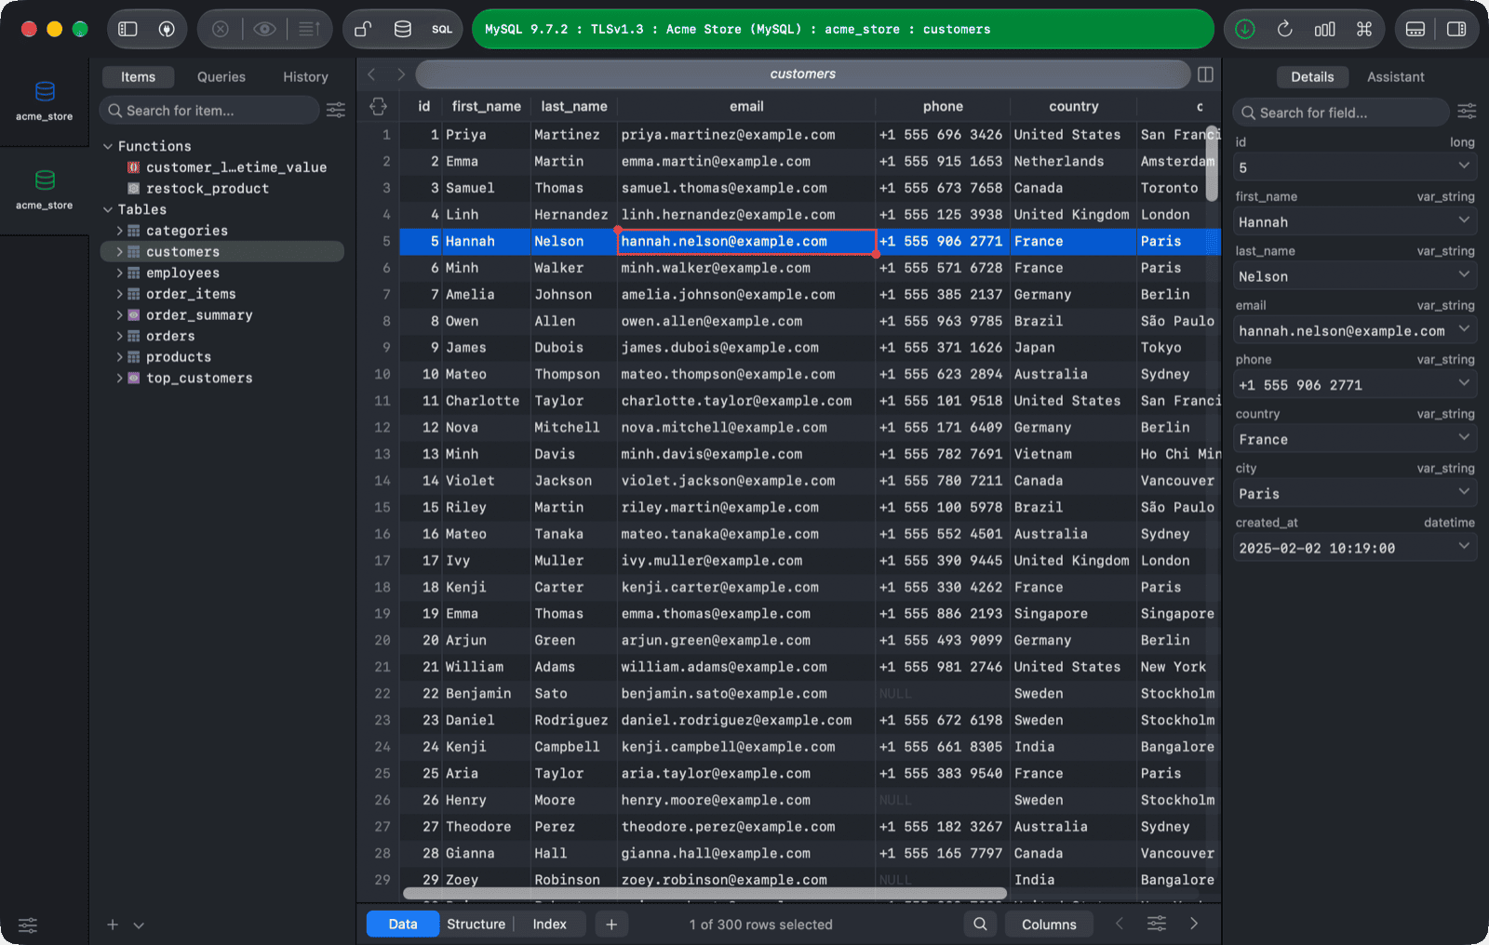Select the green acme_store connection
1489x945 pixels.
tap(45, 190)
